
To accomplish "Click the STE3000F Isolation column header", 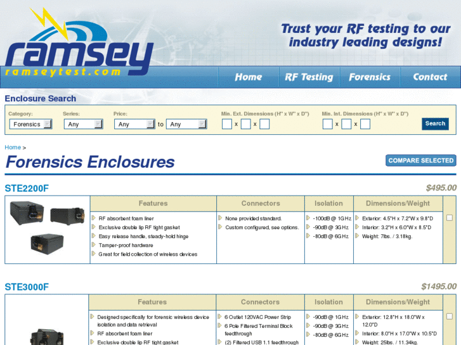I will 328,302.
